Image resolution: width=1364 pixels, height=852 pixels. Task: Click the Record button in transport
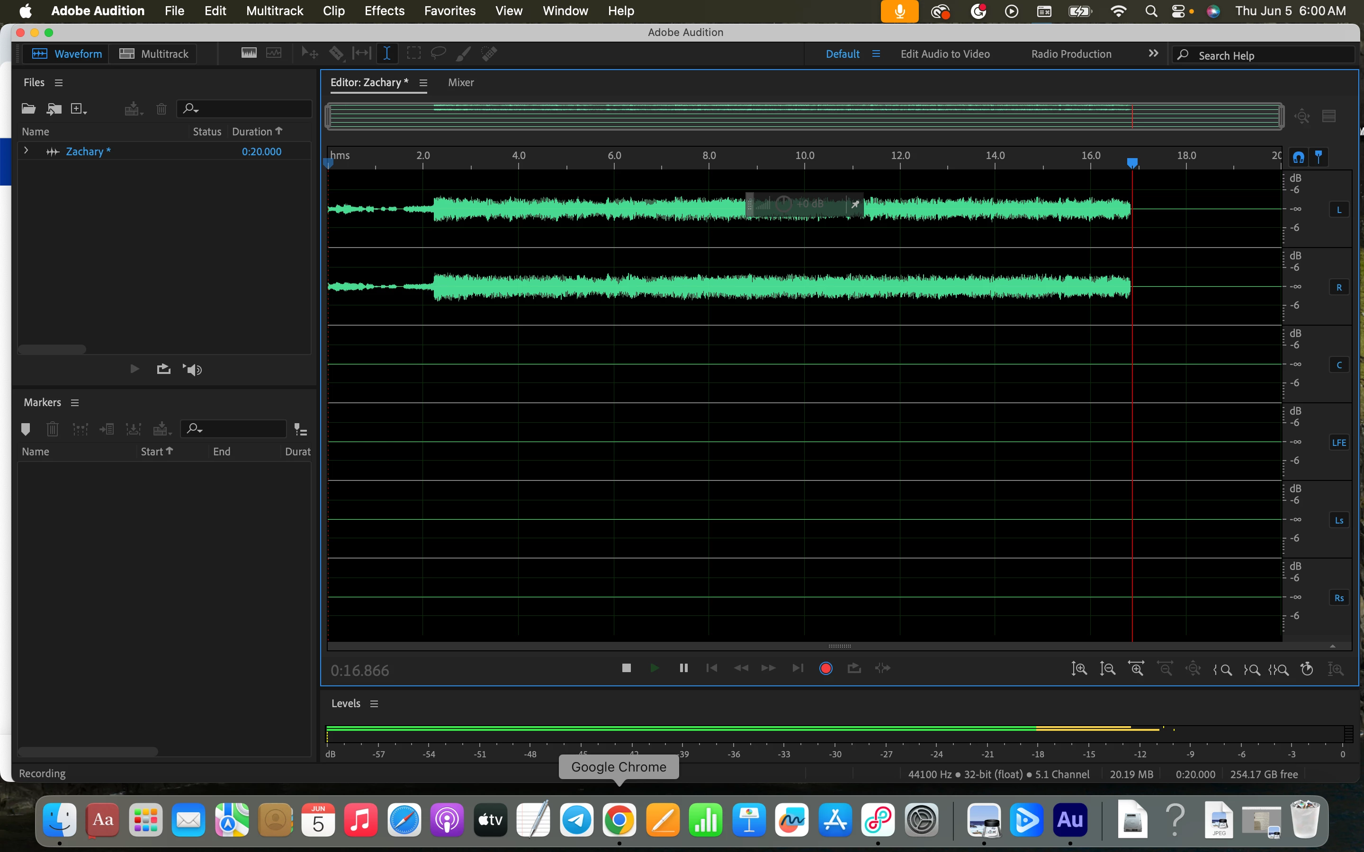(x=826, y=668)
